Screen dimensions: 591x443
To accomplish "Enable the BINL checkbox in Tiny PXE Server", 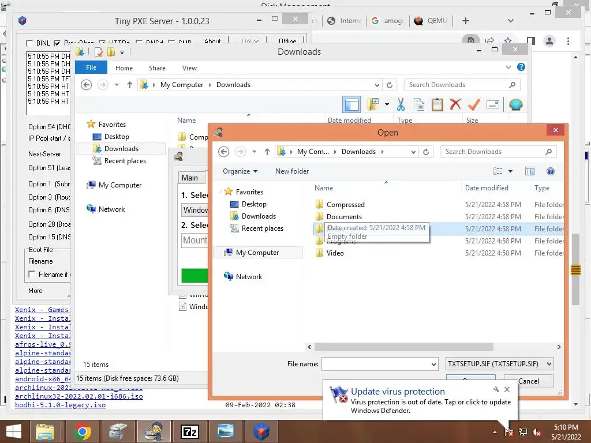I will (29, 43).
